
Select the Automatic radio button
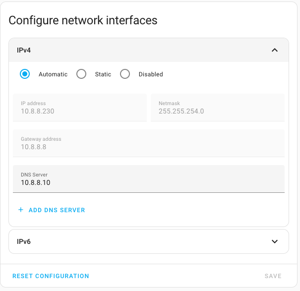[x=25, y=74]
